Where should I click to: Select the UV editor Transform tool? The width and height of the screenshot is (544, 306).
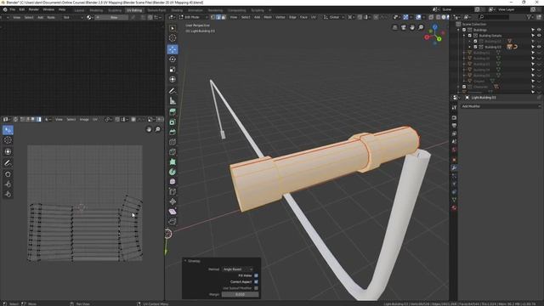tap(8, 151)
